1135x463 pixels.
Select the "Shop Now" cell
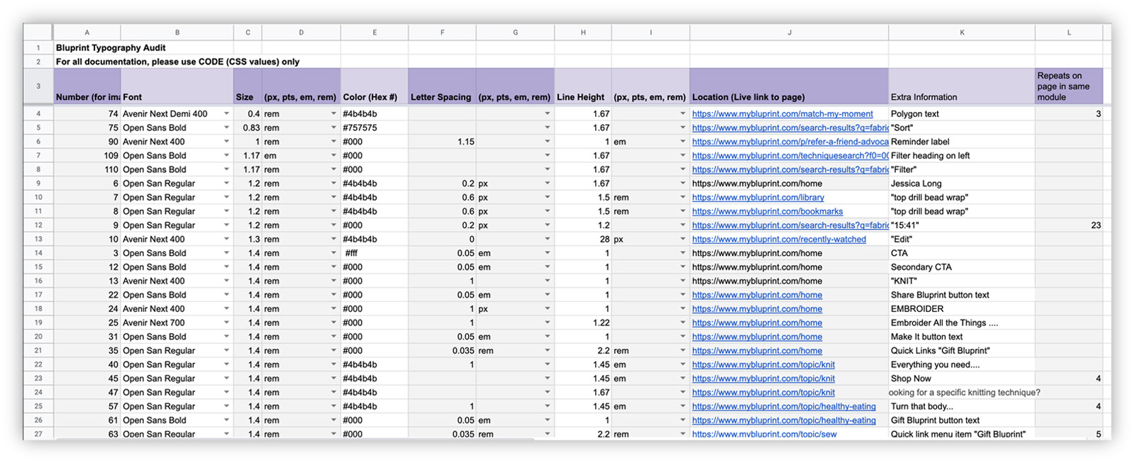click(962, 378)
